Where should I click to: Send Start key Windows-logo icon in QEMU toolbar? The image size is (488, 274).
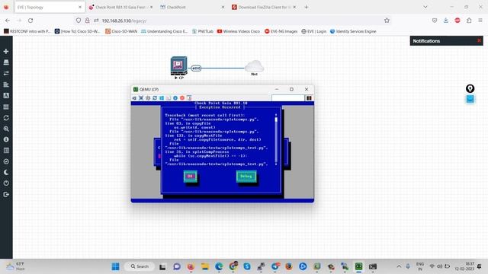[x=162, y=98]
